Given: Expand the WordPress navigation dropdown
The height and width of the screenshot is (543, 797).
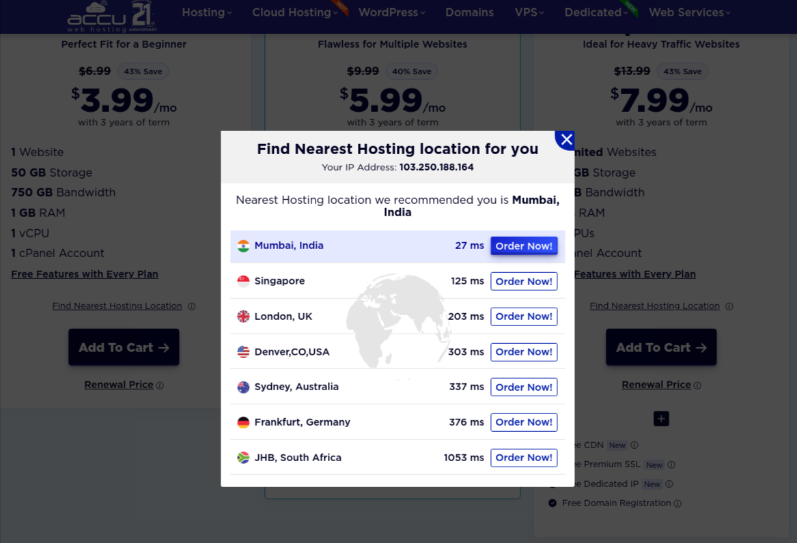Looking at the screenshot, I should click(x=391, y=12).
